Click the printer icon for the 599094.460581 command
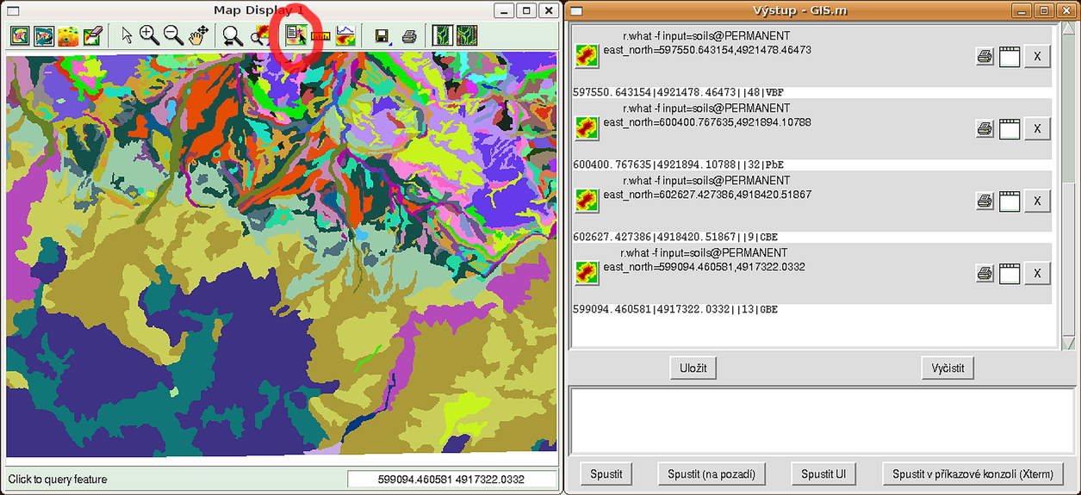The height and width of the screenshot is (495, 1081). click(x=985, y=274)
